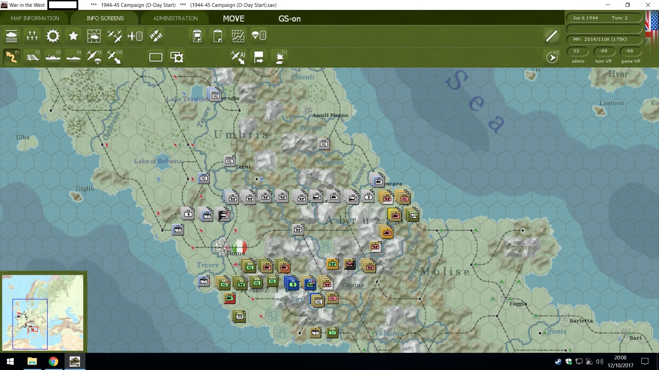Open the volume control in system tray

pyautogui.click(x=600, y=361)
